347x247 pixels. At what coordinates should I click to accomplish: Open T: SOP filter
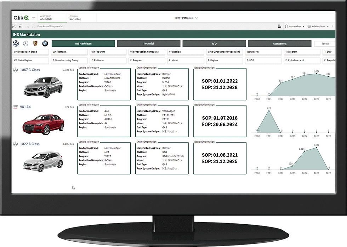tap(329, 52)
